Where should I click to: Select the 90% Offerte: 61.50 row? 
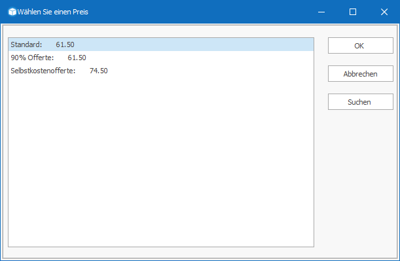[161, 58]
